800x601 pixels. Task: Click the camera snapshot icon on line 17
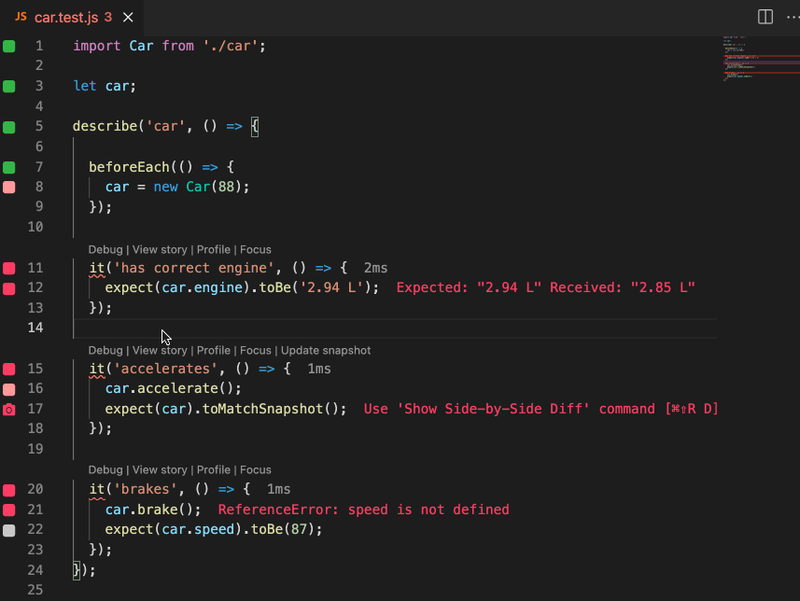click(8, 409)
